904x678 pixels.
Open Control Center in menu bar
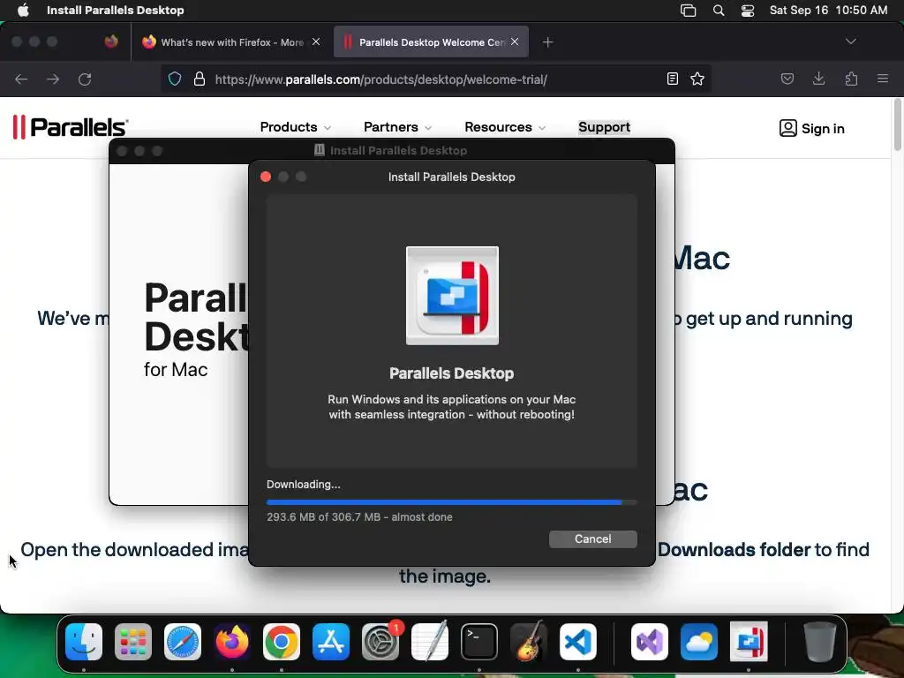(748, 11)
